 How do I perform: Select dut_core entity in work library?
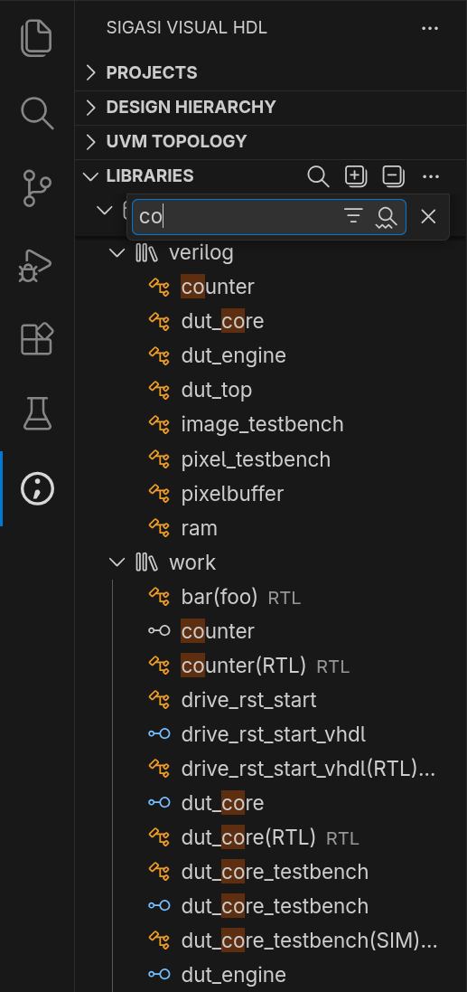click(x=222, y=803)
